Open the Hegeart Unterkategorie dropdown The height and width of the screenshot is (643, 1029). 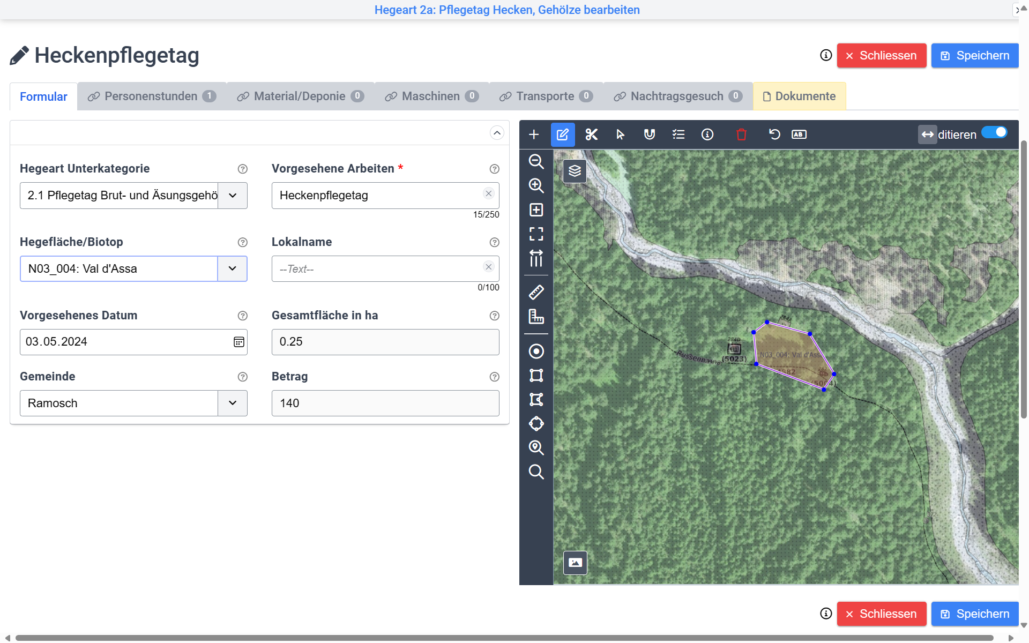click(x=232, y=196)
